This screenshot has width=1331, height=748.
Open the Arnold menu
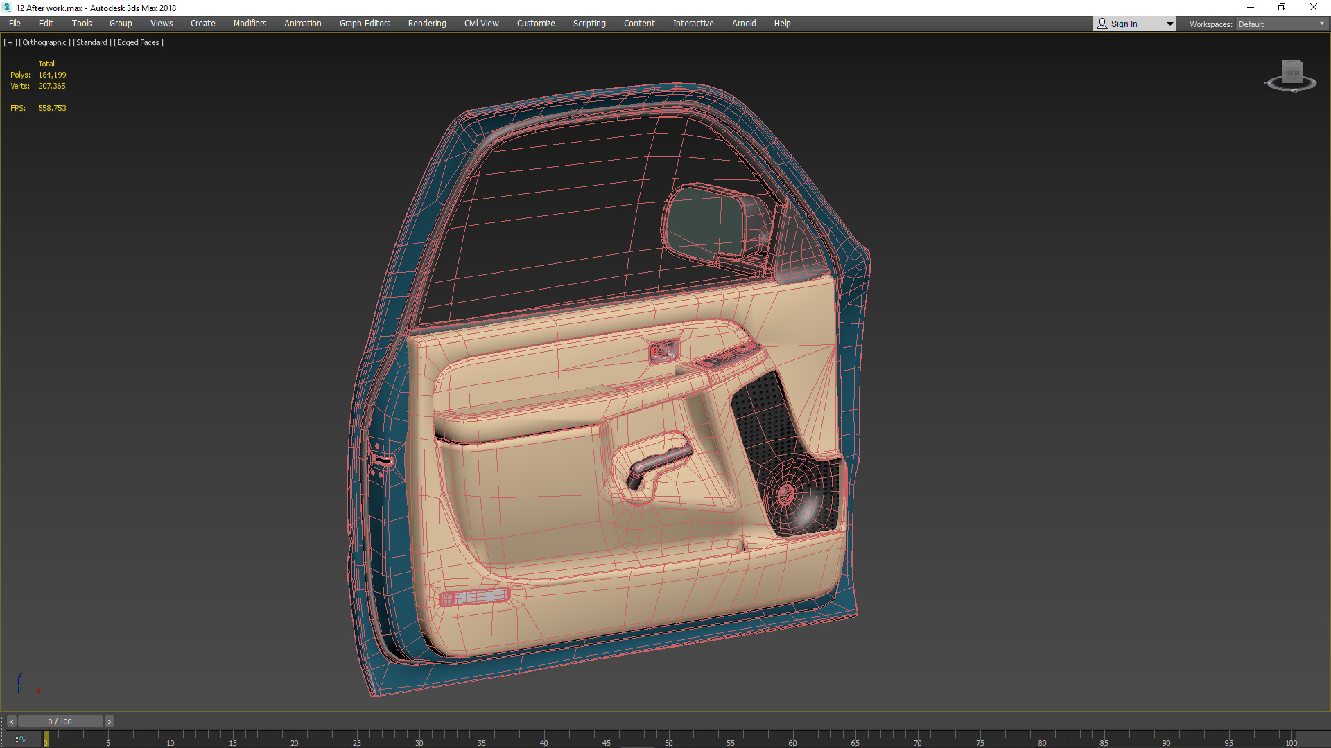[x=744, y=24]
